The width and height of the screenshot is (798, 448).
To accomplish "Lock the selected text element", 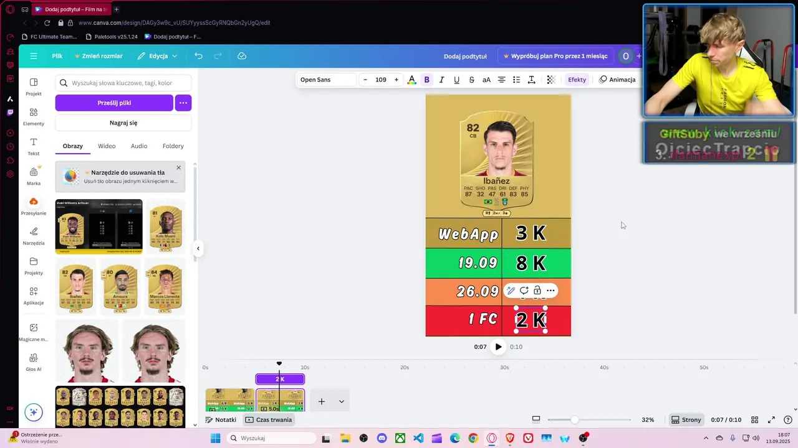I will (x=537, y=291).
